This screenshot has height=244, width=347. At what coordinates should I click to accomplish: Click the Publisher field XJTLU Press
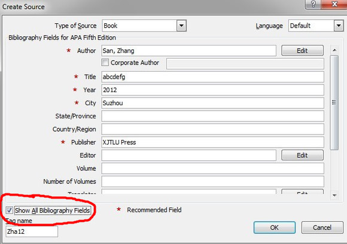click(212, 142)
